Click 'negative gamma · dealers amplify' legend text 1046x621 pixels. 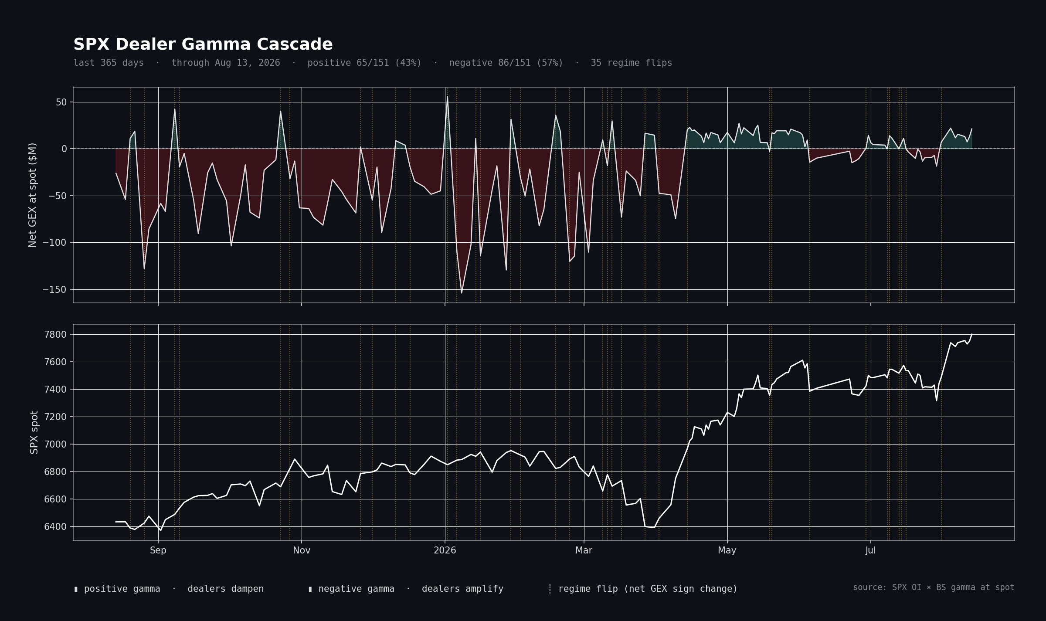(x=411, y=589)
